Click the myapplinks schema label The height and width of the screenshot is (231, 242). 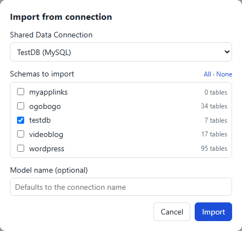48,92
